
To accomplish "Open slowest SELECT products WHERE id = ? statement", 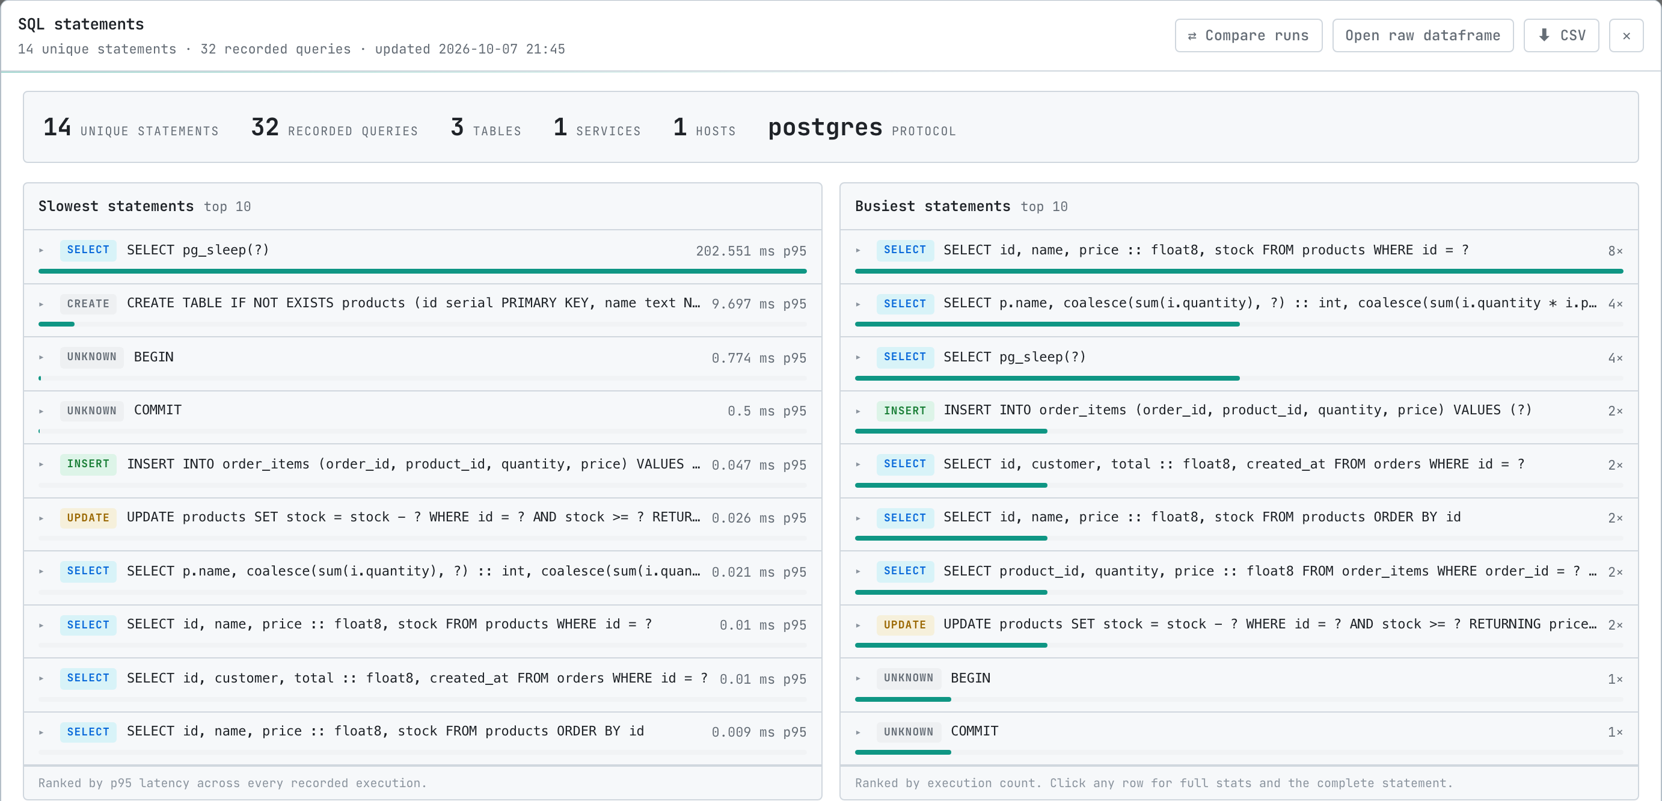I will [423, 632].
